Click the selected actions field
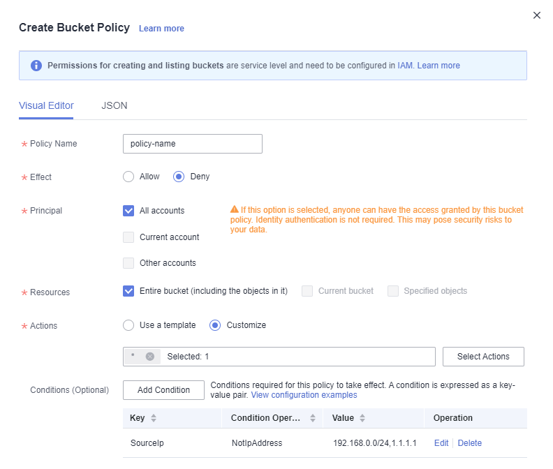Viewport: 553px width, 469px height. point(279,357)
